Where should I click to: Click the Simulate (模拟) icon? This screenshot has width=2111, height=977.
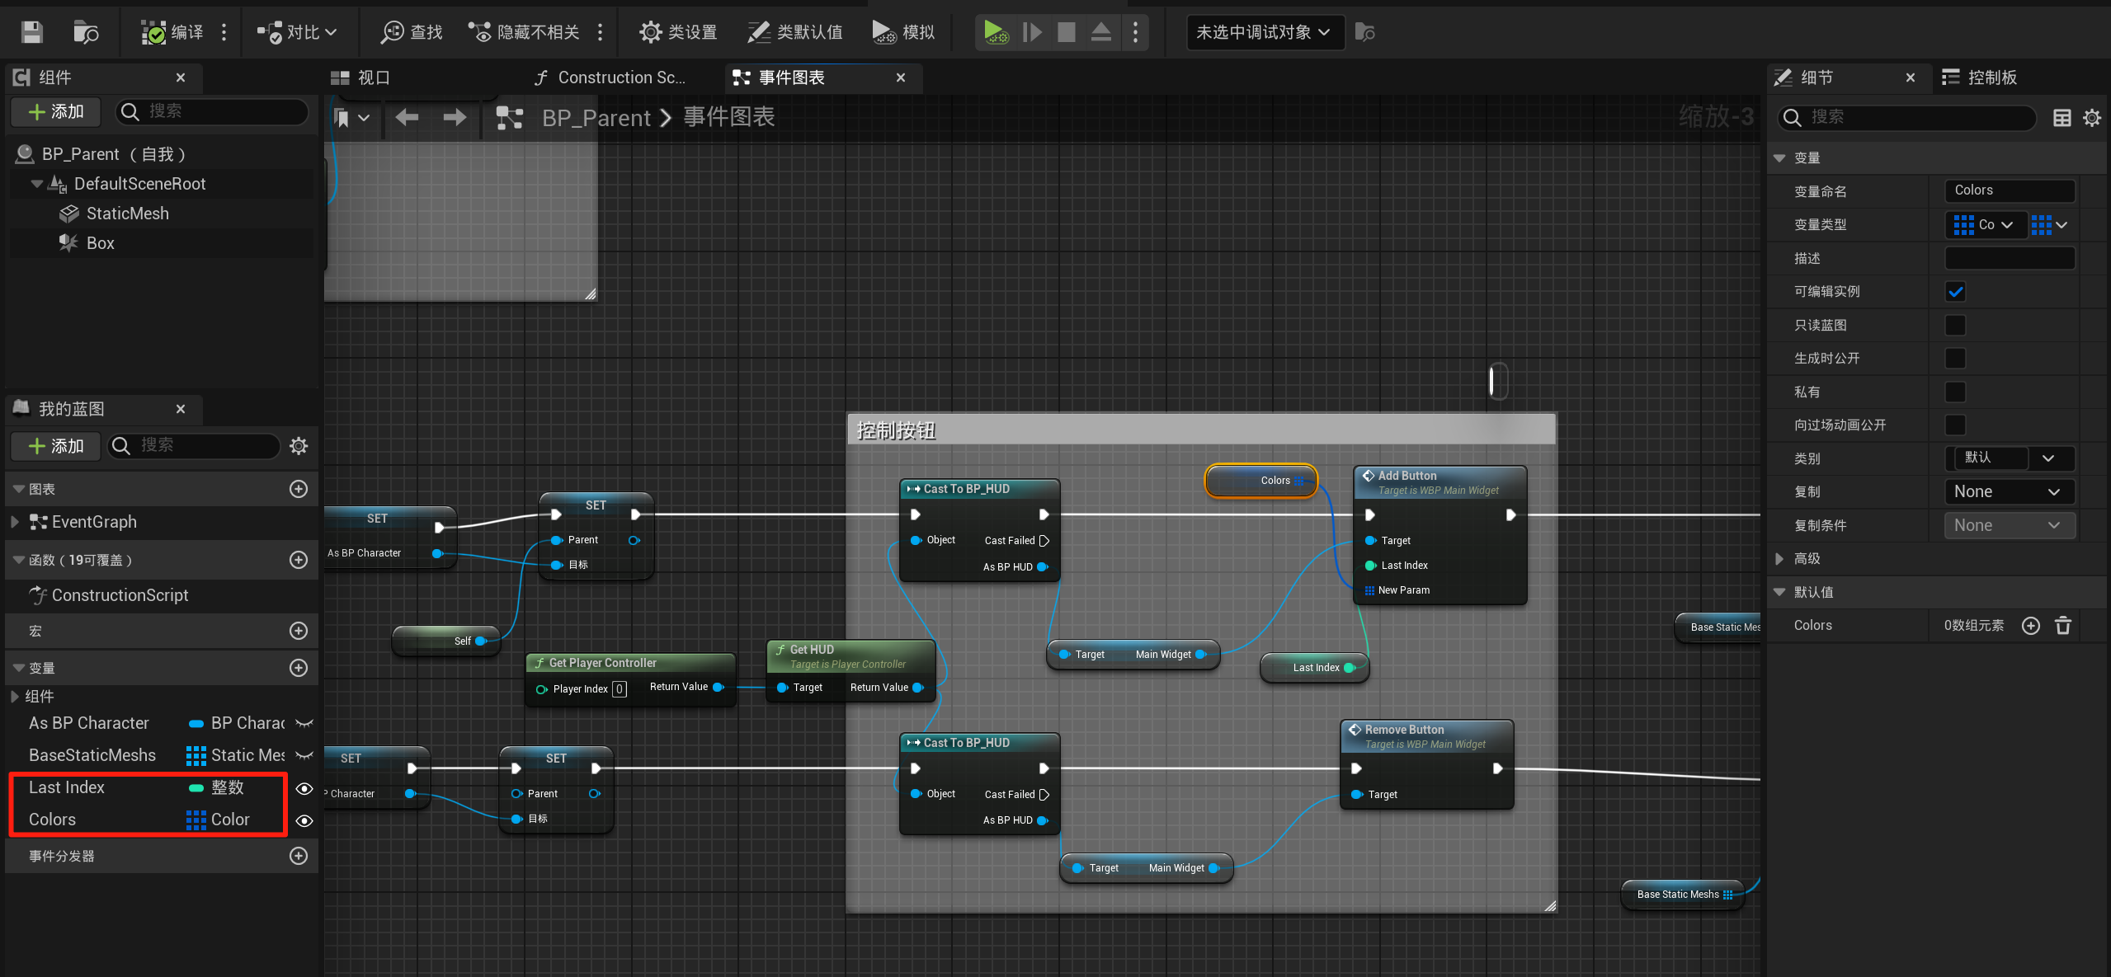(884, 32)
